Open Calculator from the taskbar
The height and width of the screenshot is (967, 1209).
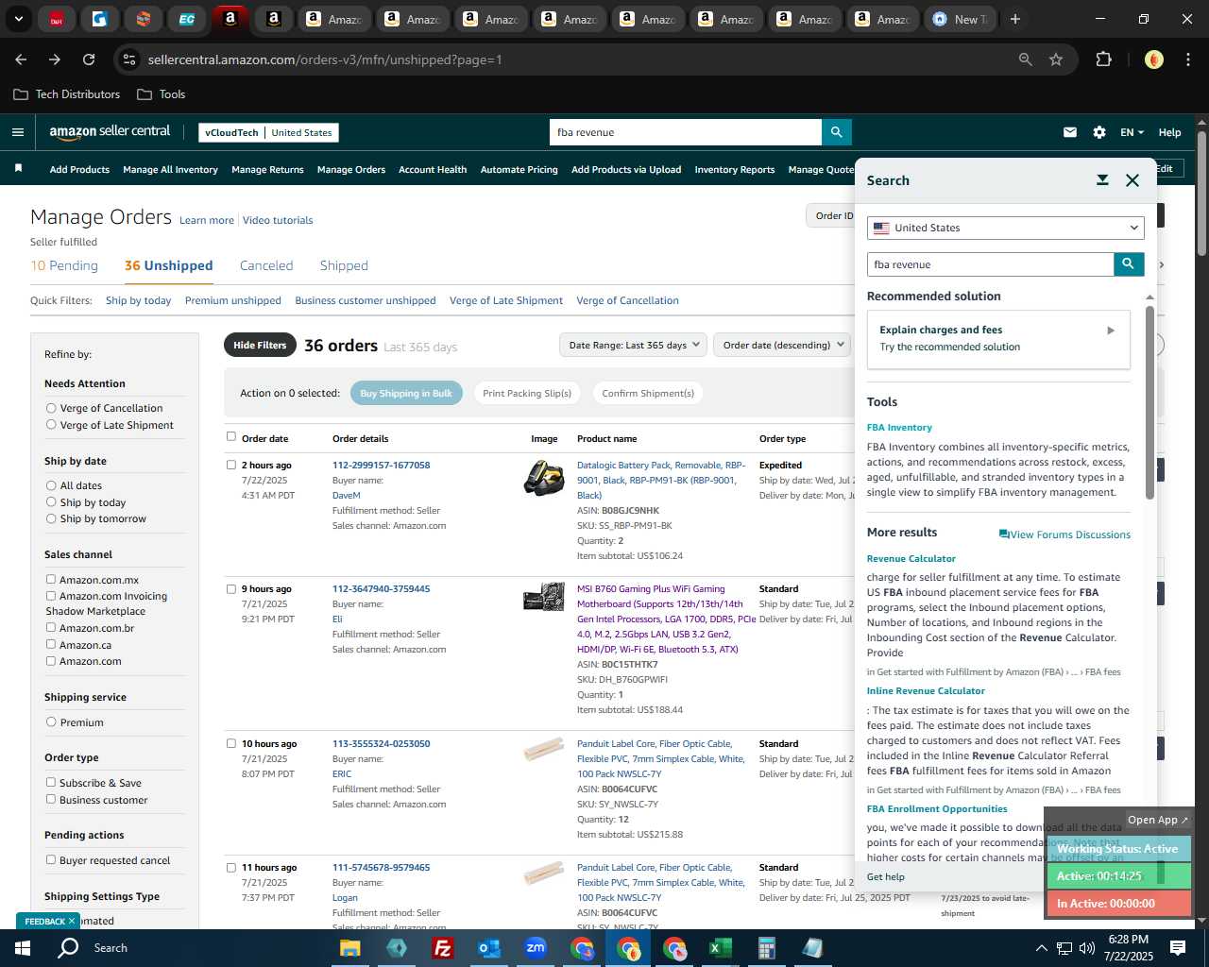(766, 948)
